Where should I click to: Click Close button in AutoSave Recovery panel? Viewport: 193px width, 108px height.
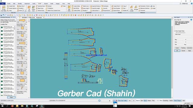pyautogui.click(x=11, y=97)
